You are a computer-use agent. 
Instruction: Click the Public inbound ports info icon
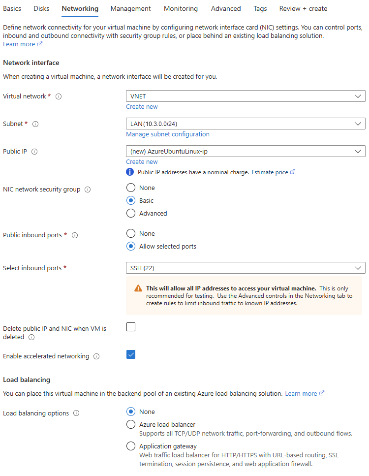pyautogui.click(x=75, y=235)
